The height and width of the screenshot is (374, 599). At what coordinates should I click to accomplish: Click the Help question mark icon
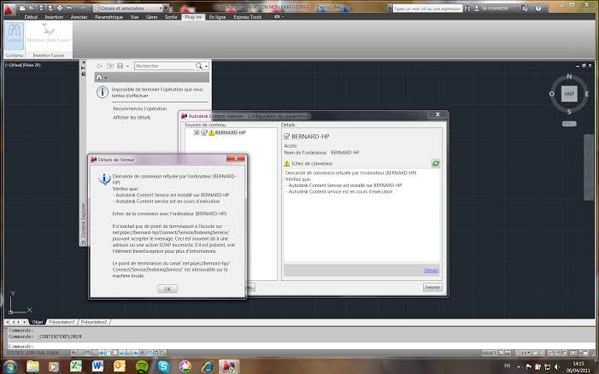[x=538, y=8]
